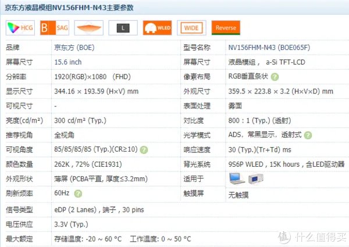349x247 pixels.
Task: Click the 刷新频率 row label
Action: click(19, 193)
